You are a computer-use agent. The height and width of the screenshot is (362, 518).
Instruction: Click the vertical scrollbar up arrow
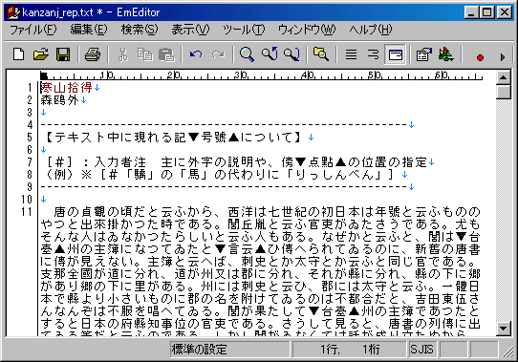point(503,77)
